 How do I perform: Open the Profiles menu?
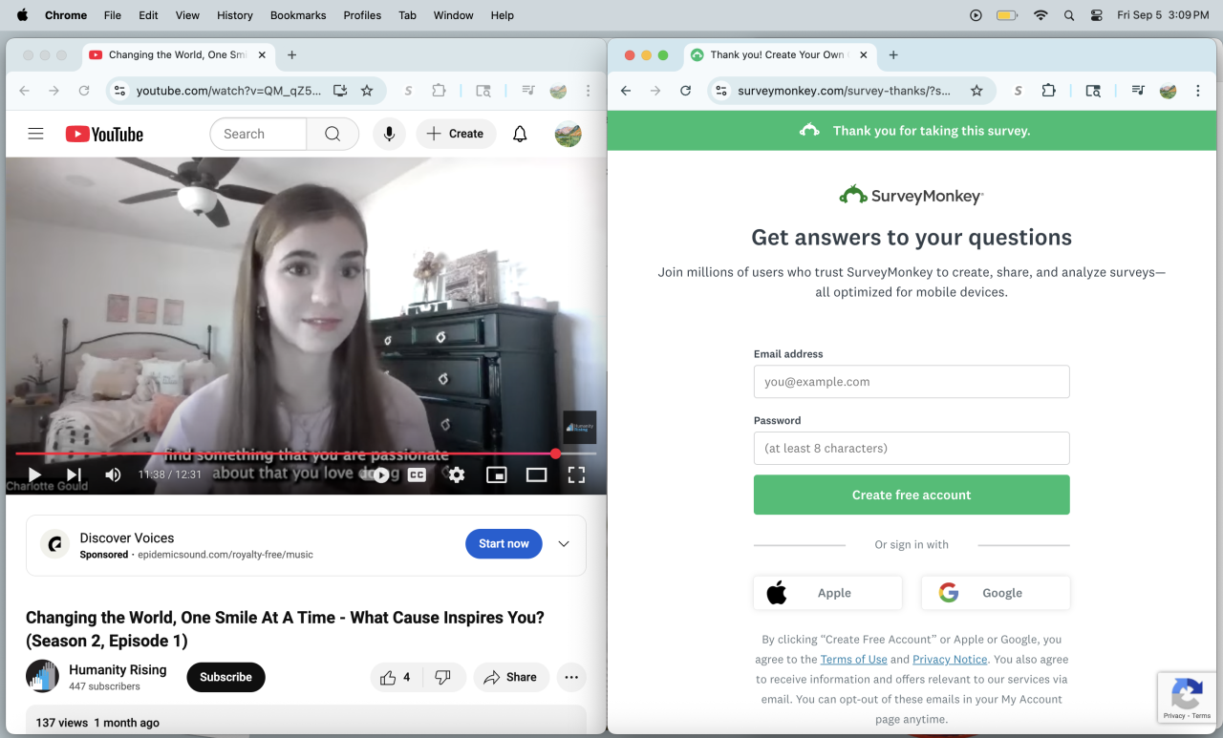[x=362, y=15]
